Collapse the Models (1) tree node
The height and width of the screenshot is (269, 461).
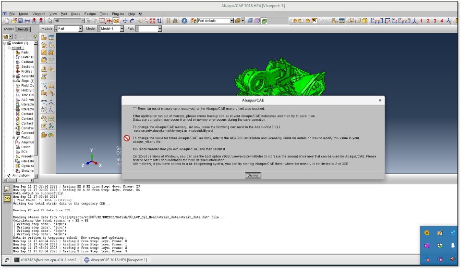point(5,43)
